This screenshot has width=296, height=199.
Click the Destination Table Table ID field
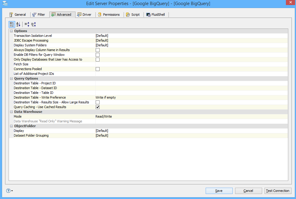tap(192, 93)
